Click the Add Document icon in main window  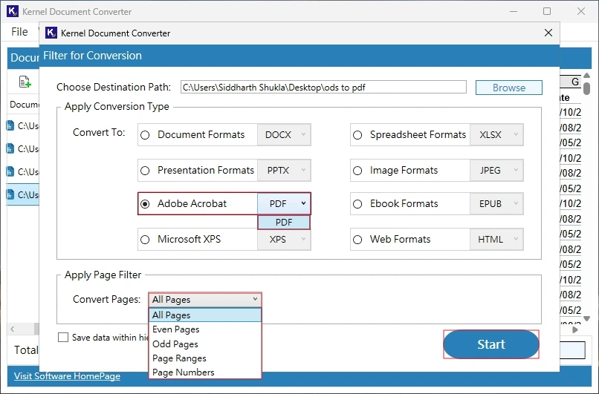pos(25,82)
